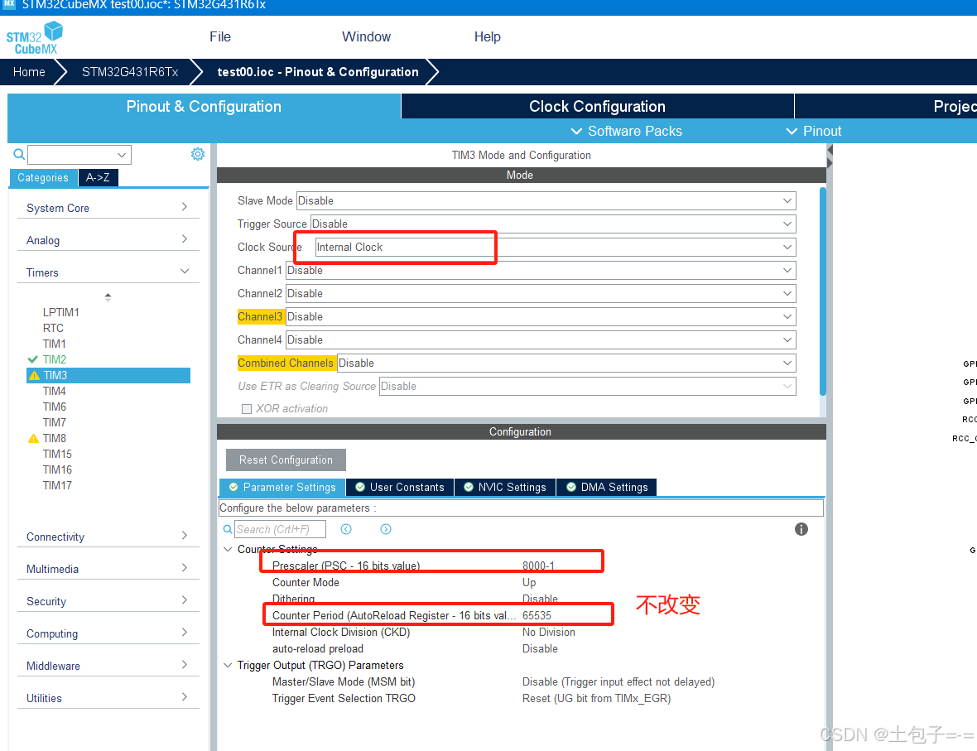Select TIM1 in the timers list

[x=54, y=344]
